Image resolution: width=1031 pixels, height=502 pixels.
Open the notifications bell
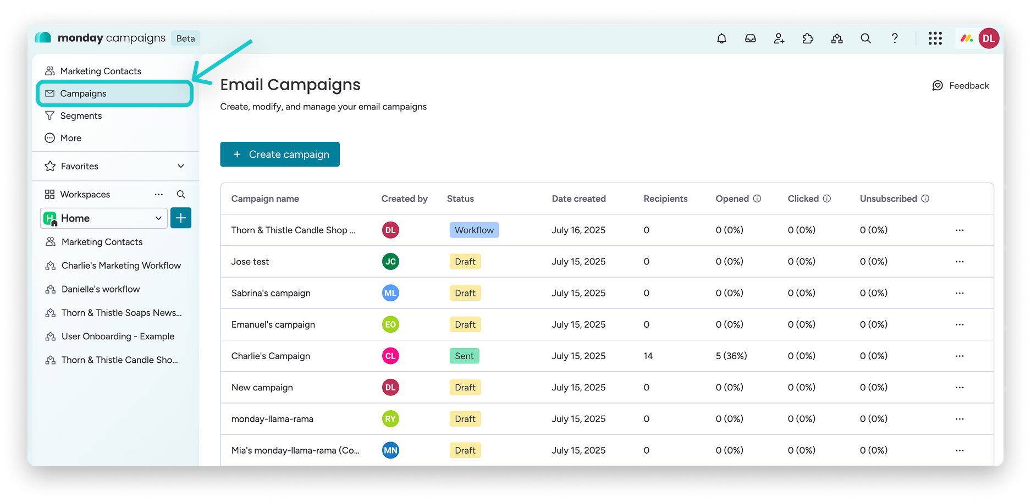point(721,38)
